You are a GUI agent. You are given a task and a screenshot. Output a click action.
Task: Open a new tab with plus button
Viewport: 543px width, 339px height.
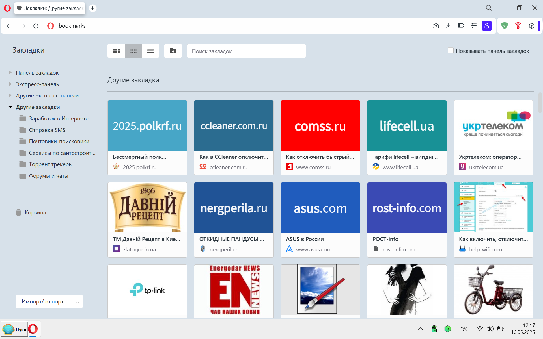(x=93, y=8)
